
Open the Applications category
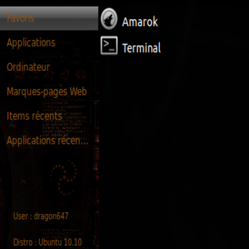click(31, 43)
